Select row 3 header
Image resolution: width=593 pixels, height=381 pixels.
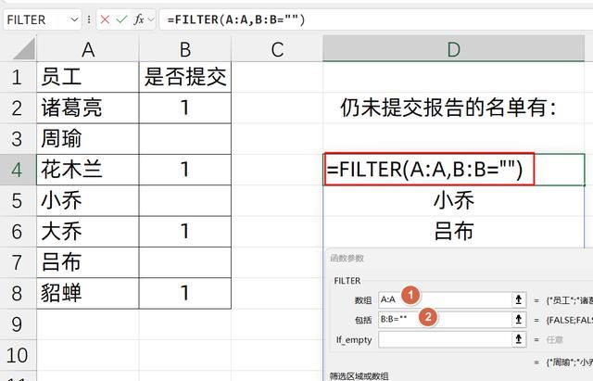pos(17,139)
